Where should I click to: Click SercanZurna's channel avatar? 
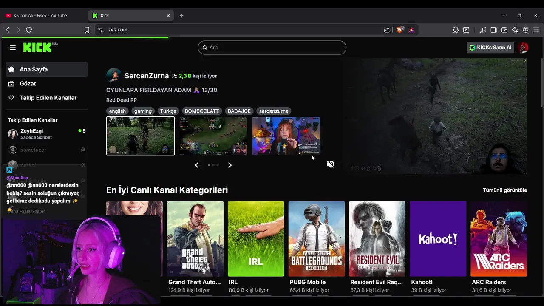tap(113, 76)
